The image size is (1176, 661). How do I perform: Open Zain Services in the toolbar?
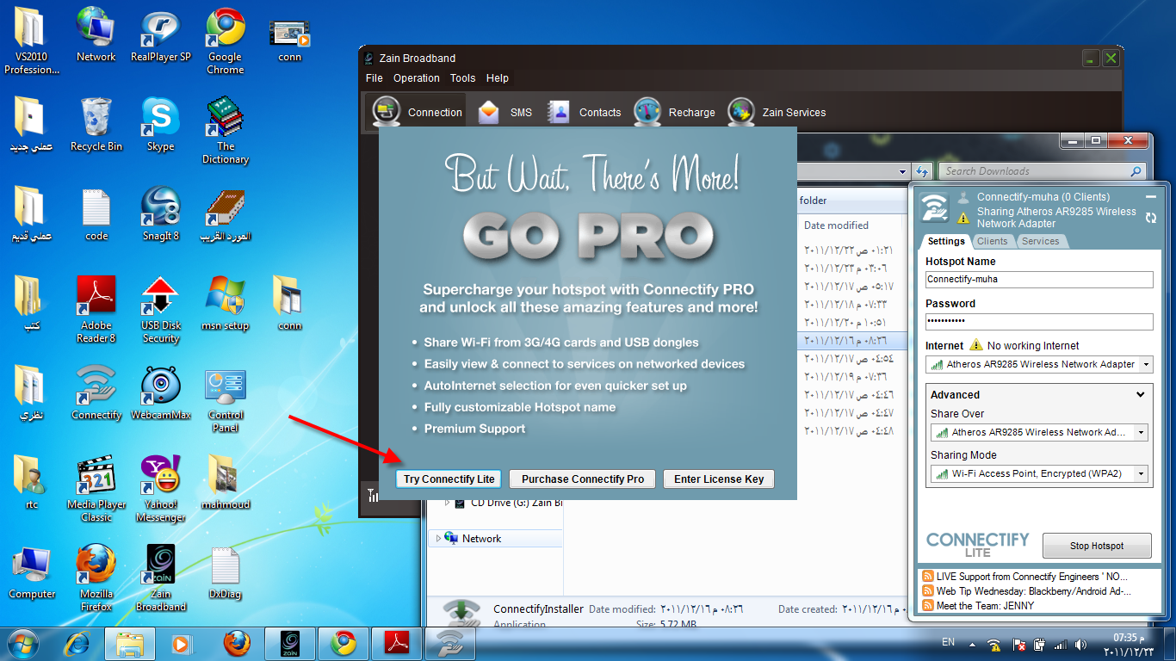(777, 112)
